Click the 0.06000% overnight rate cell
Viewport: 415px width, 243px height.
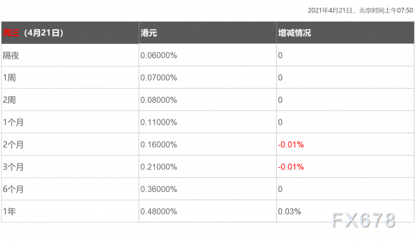(158, 56)
